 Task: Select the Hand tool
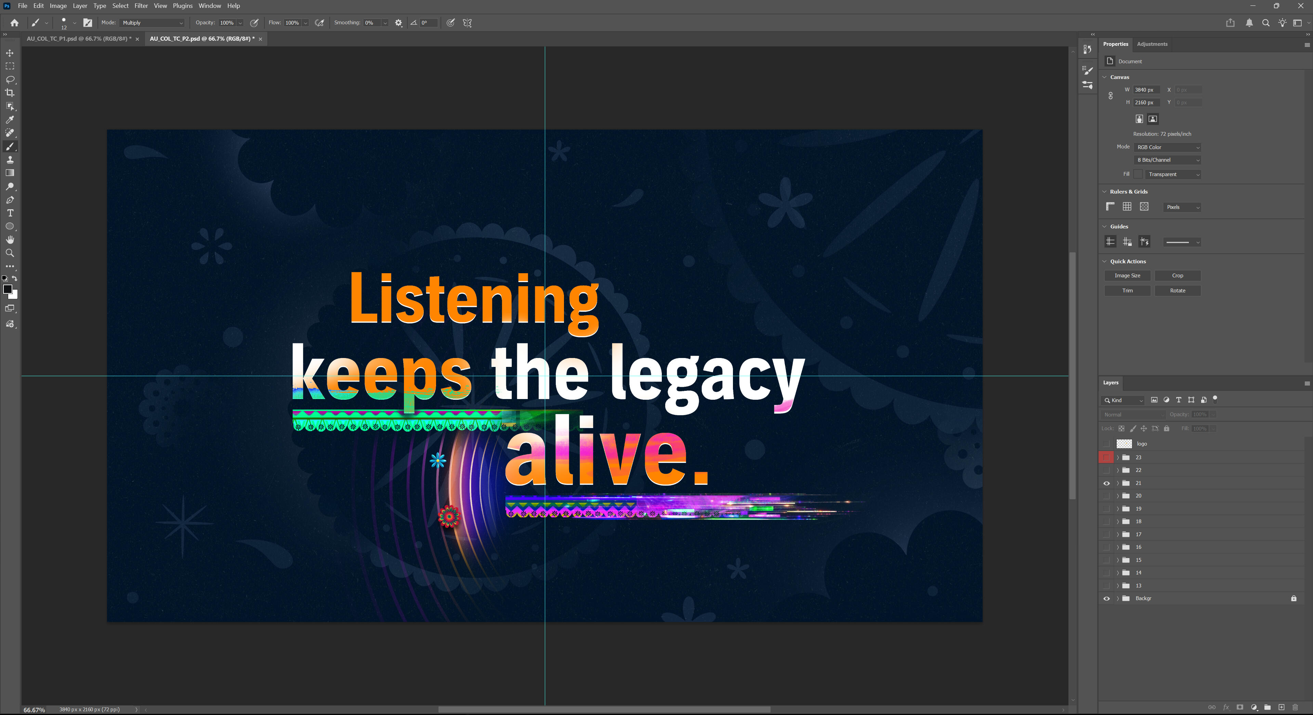coord(10,239)
